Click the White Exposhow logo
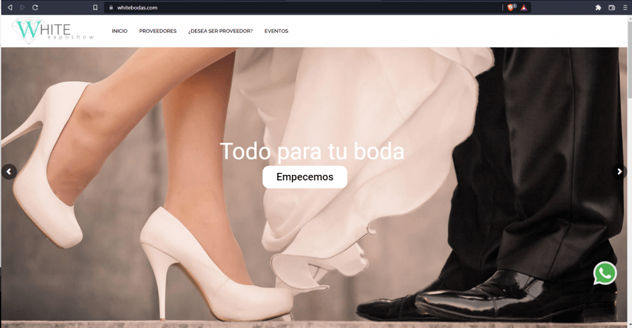Screen dimensions: 632x328 [x=53, y=31]
